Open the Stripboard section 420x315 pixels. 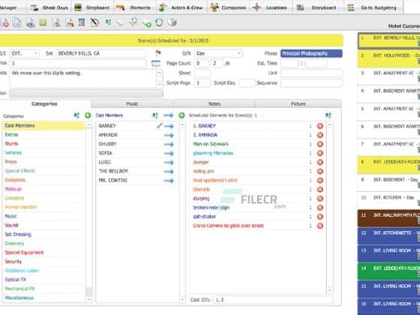pos(92,7)
